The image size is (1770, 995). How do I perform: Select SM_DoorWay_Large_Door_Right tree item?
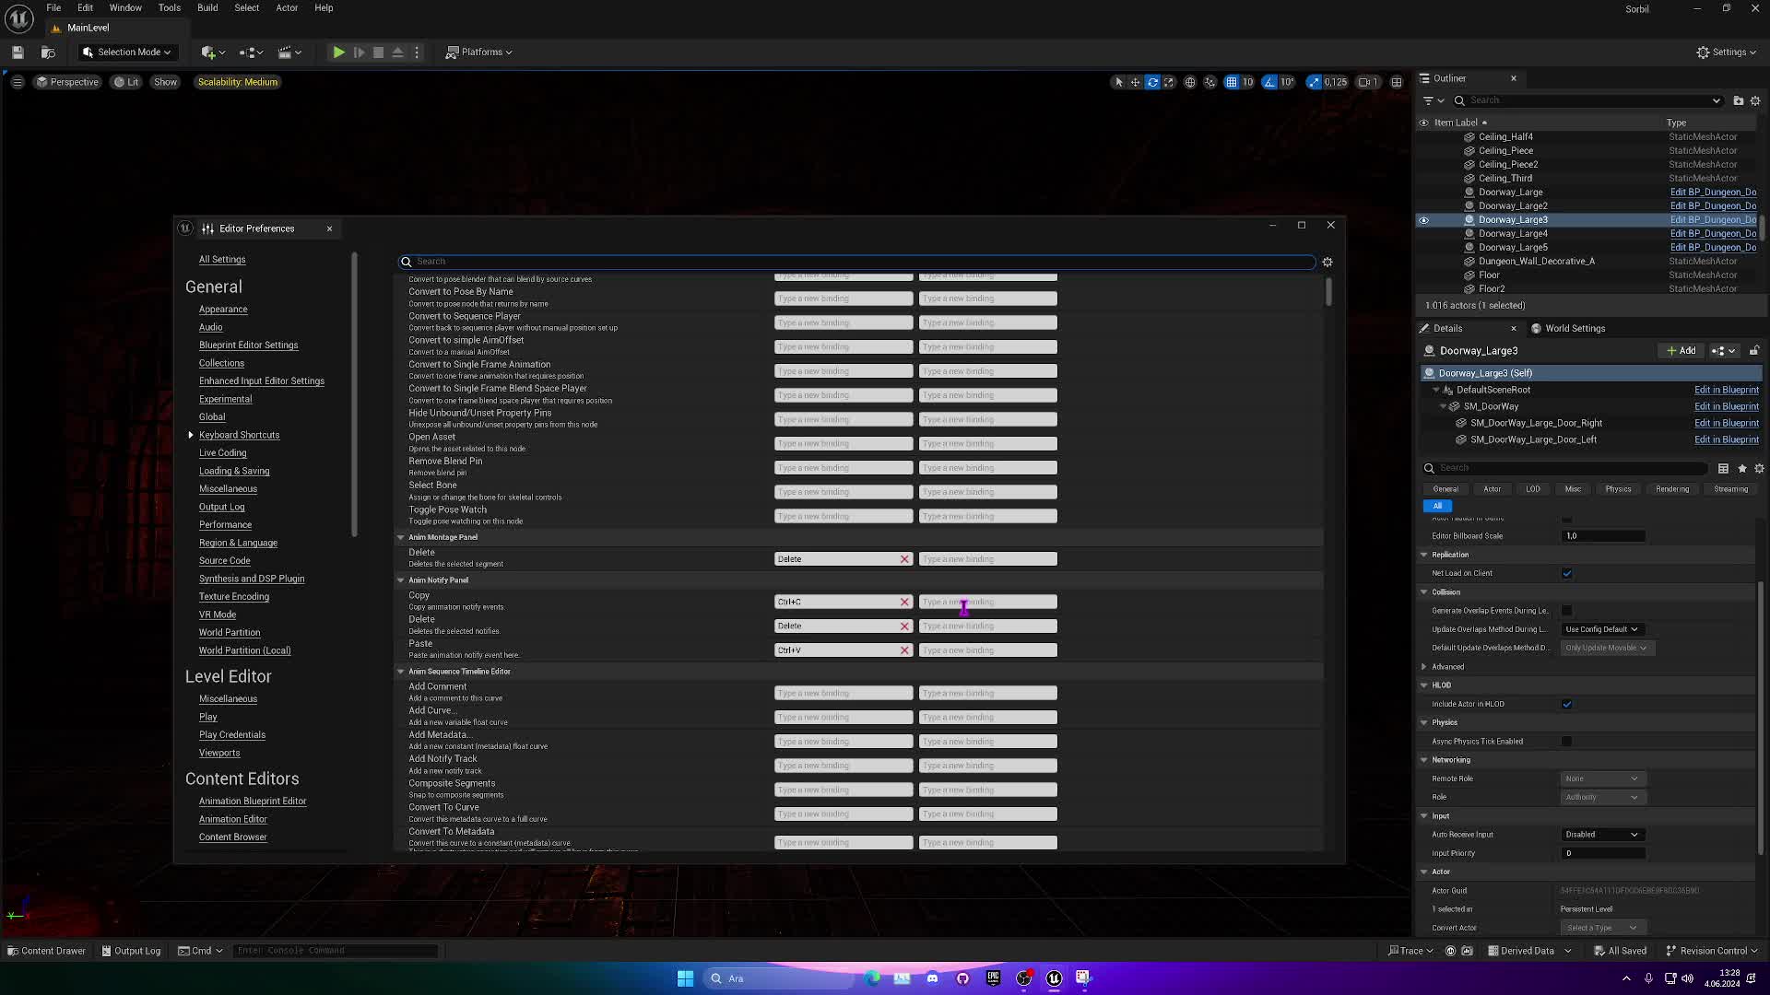(x=1534, y=422)
